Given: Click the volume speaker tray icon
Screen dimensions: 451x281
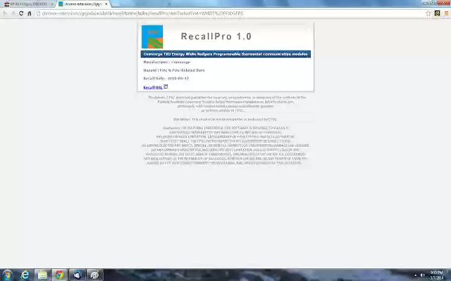Looking at the screenshot, I should pyautogui.click(x=423, y=275).
